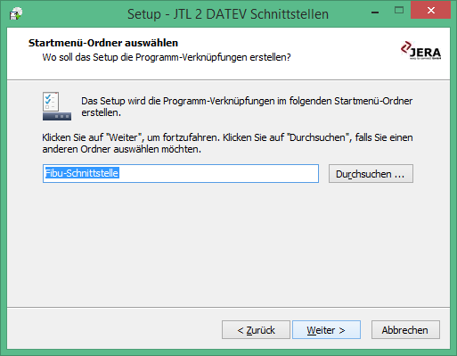Viewport: 457px width, 356px height.
Task: Click the Setup - JTL 2 DATEV title text
Action: click(228, 14)
